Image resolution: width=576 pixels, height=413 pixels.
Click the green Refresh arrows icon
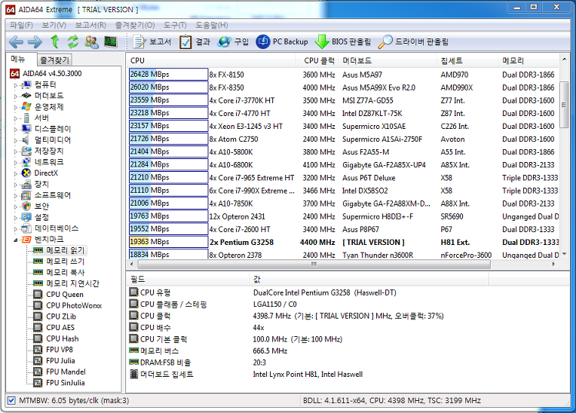tap(73, 42)
